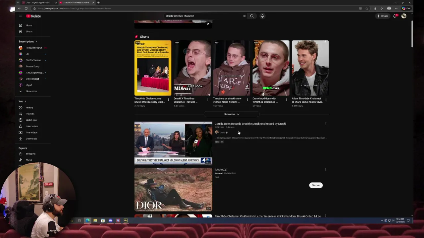Screen dimensions: 424x238
Task: Reload the page with the refresh icon
Action: click(x=26, y=8)
